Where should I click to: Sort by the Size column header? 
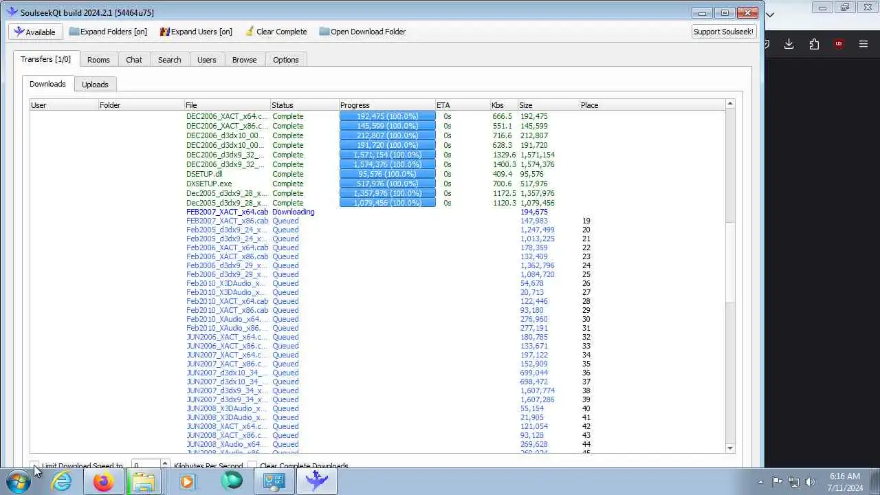[x=549, y=105]
